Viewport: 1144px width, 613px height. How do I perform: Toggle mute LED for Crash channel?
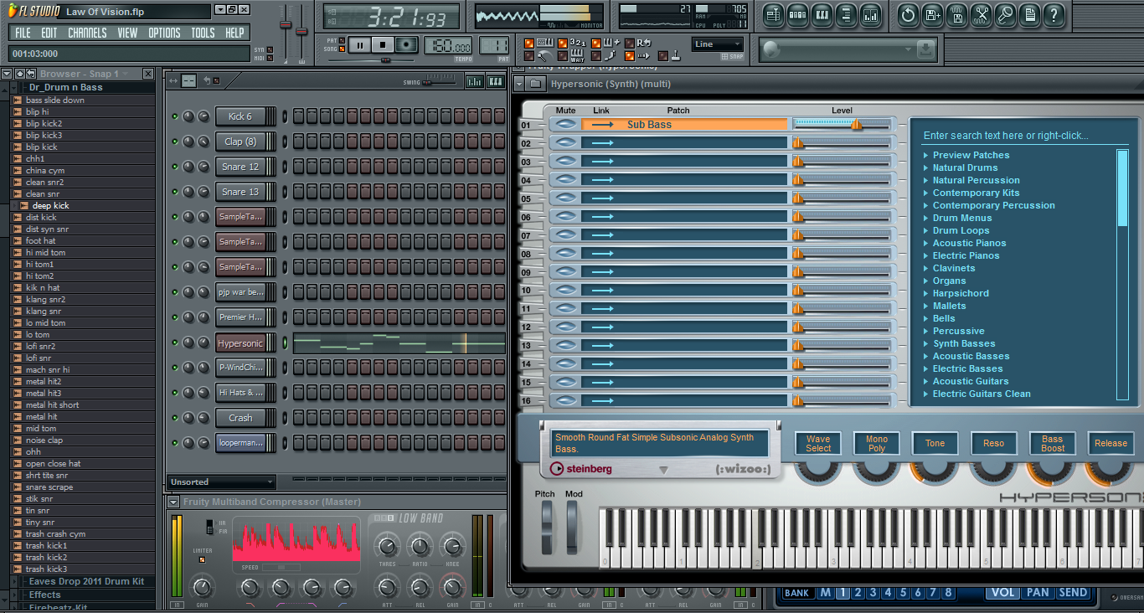(175, 418)
